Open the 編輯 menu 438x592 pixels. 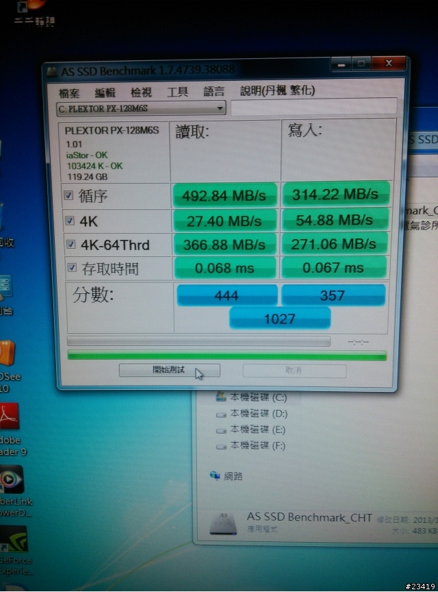[x=105, y=92]
